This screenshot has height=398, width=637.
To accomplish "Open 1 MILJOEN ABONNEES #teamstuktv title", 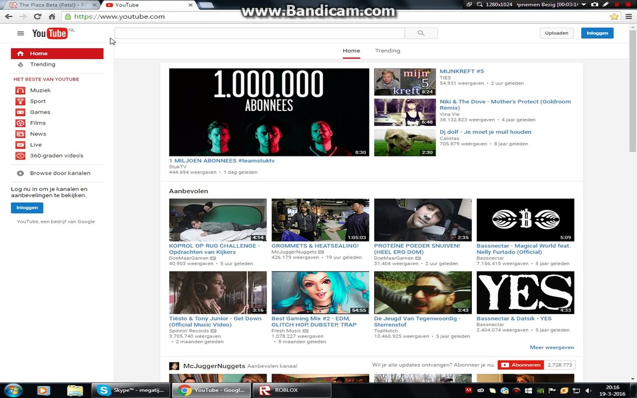I will pos(222,160).
